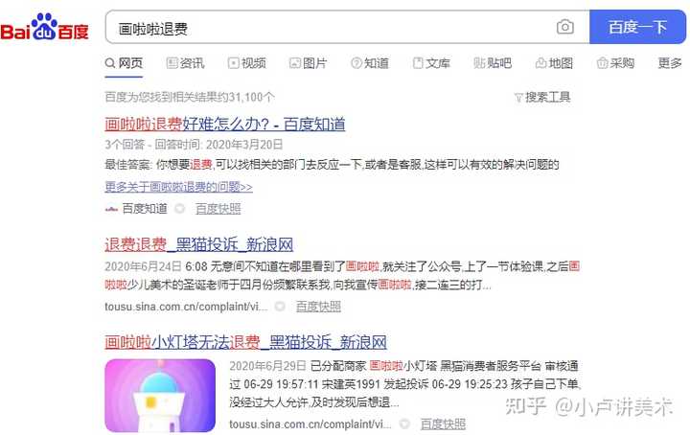The height and width of the screenshot is (435, 690).
Task: Open the 地图 tab
Action: [x=554, y=63]
